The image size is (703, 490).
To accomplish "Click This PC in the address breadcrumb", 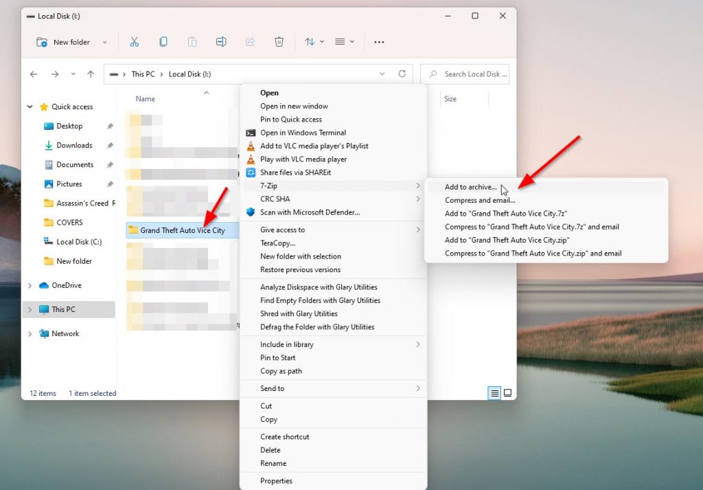I will pyautogui.click(x=143, y=74).
